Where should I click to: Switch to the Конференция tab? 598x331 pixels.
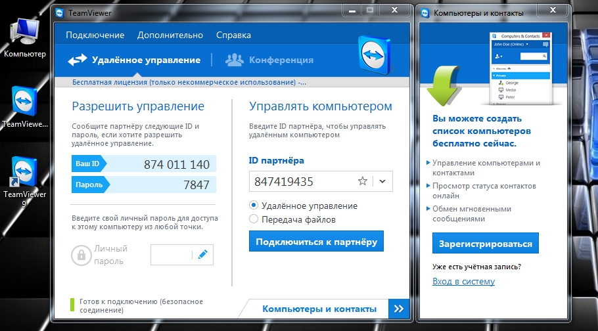(269, 60)
